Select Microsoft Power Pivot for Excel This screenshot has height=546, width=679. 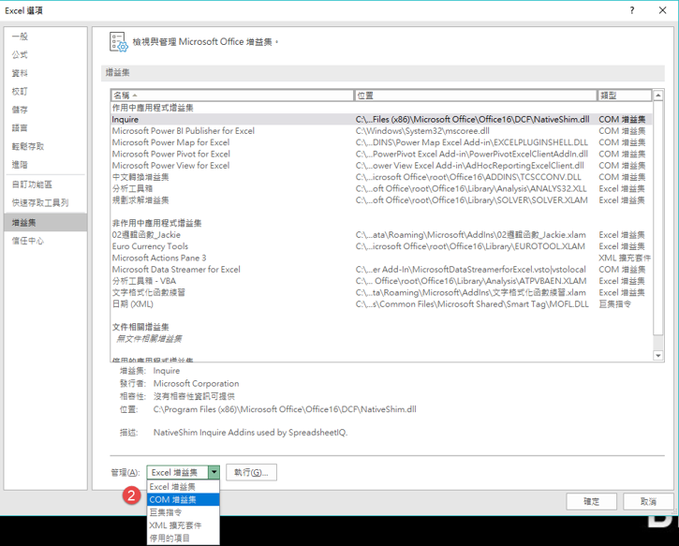click(381, 154)
